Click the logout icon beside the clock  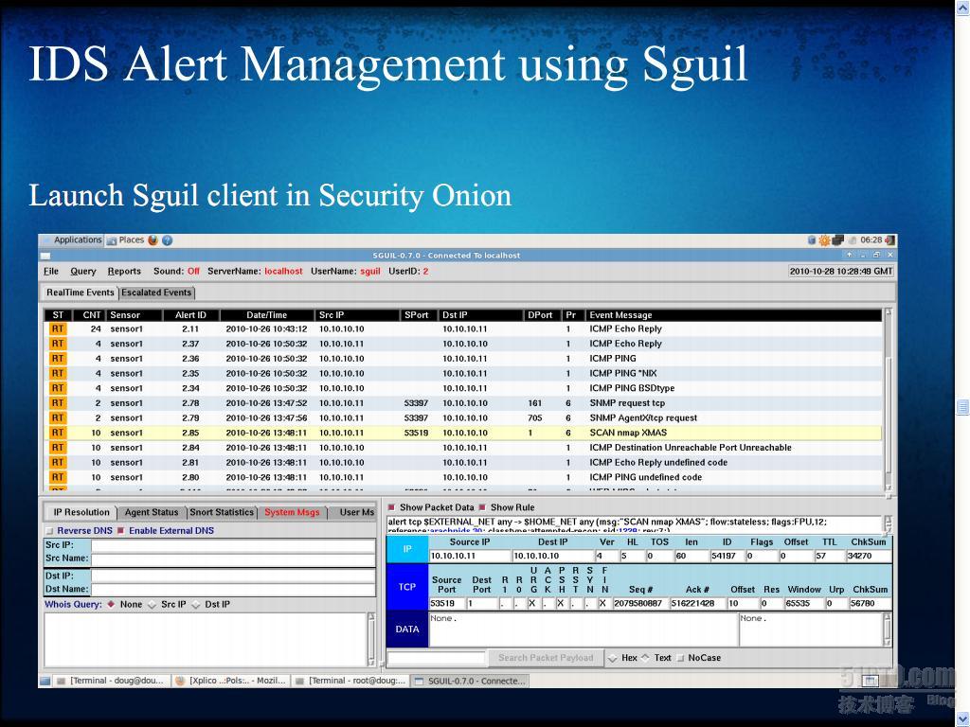(889, 240)
